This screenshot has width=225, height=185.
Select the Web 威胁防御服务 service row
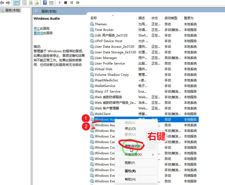tap(144, 97)
